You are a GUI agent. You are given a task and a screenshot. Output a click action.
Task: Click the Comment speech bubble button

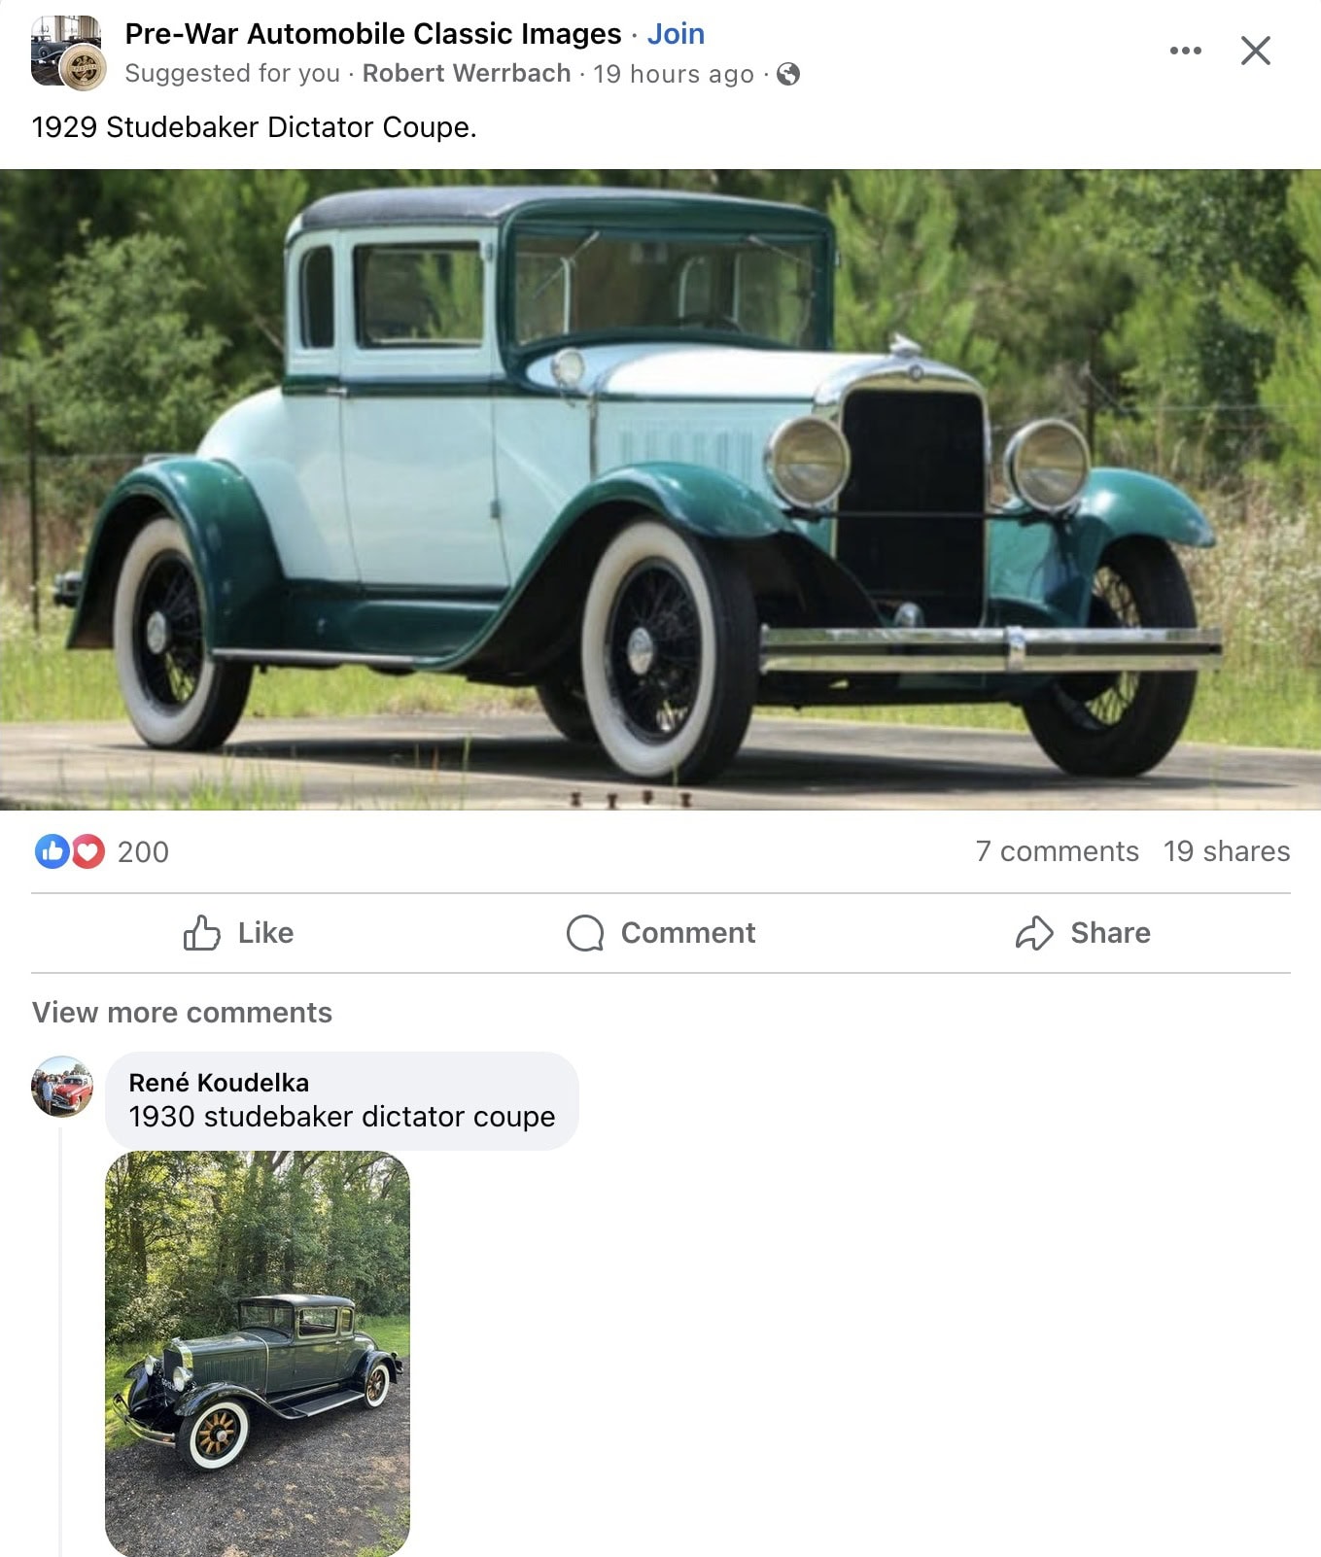click(x=661, y=933)
